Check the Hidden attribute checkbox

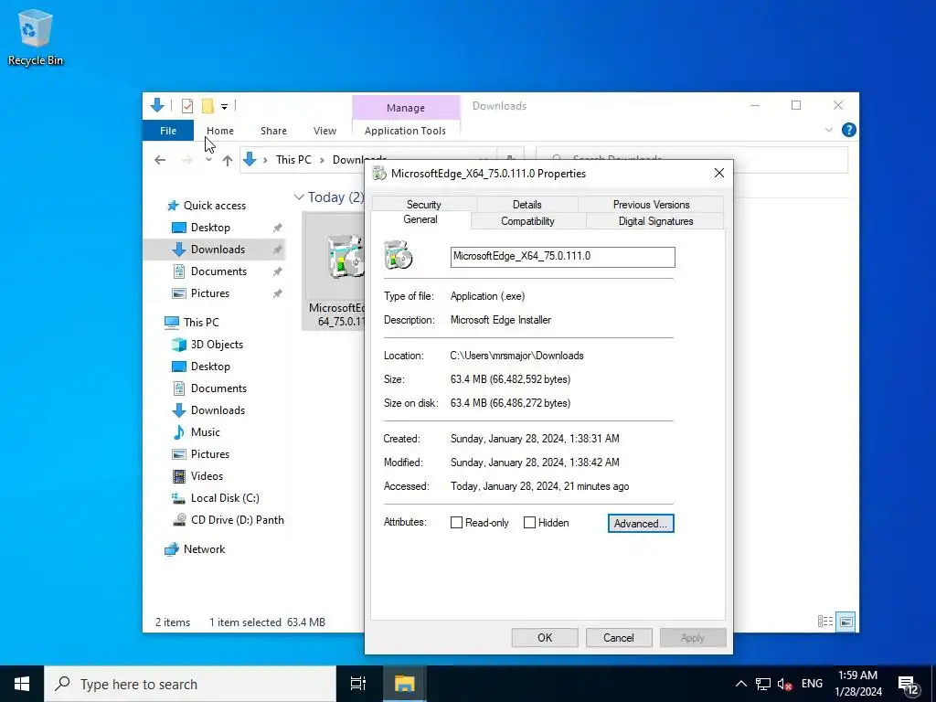pyautogui.click(x=529, y=522)
